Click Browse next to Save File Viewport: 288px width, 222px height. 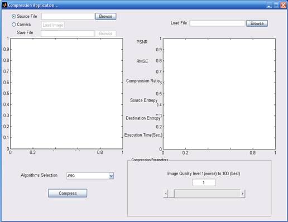tap(105, 33)
